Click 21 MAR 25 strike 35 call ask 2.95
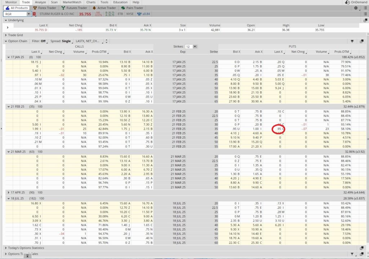Screen dimensions: 369x259 tap(146, 174)
